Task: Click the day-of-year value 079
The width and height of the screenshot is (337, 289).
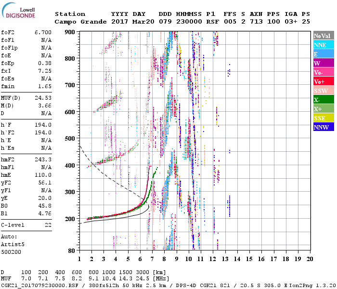Action: [165, 22]
